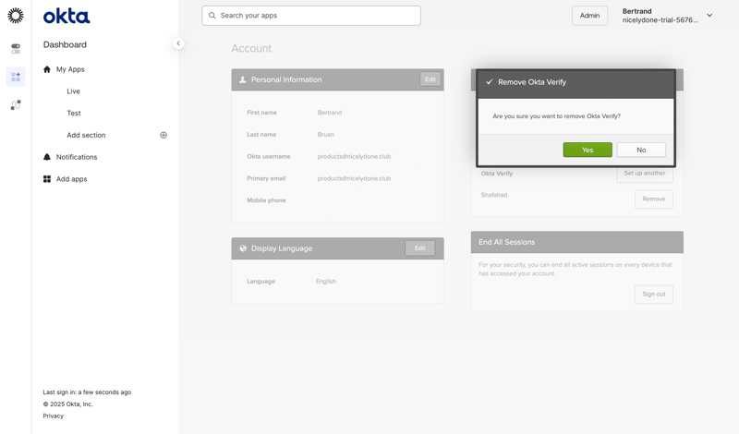Open the toggle switches rail icon

tap(16, 49)
